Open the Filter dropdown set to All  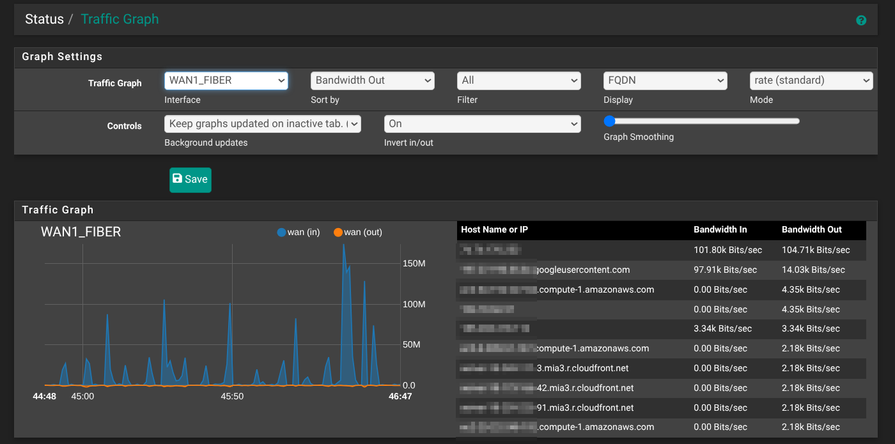point(519,80)
